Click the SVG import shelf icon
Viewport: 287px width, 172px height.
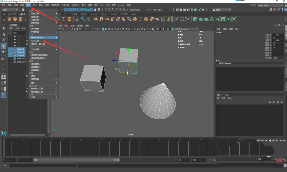(69, 19)
